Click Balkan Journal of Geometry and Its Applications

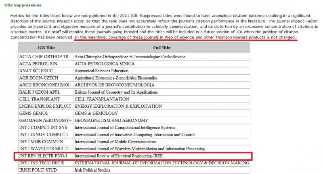(x=116, y=92)
